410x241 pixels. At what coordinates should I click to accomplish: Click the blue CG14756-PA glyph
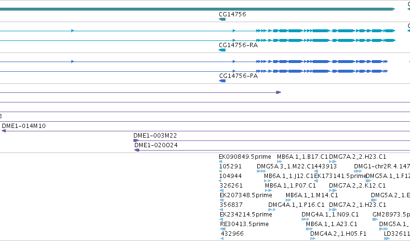(222, 81)
